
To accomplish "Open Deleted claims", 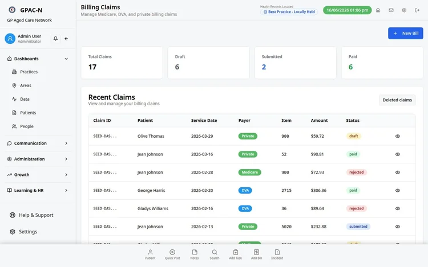I will 397,100.
